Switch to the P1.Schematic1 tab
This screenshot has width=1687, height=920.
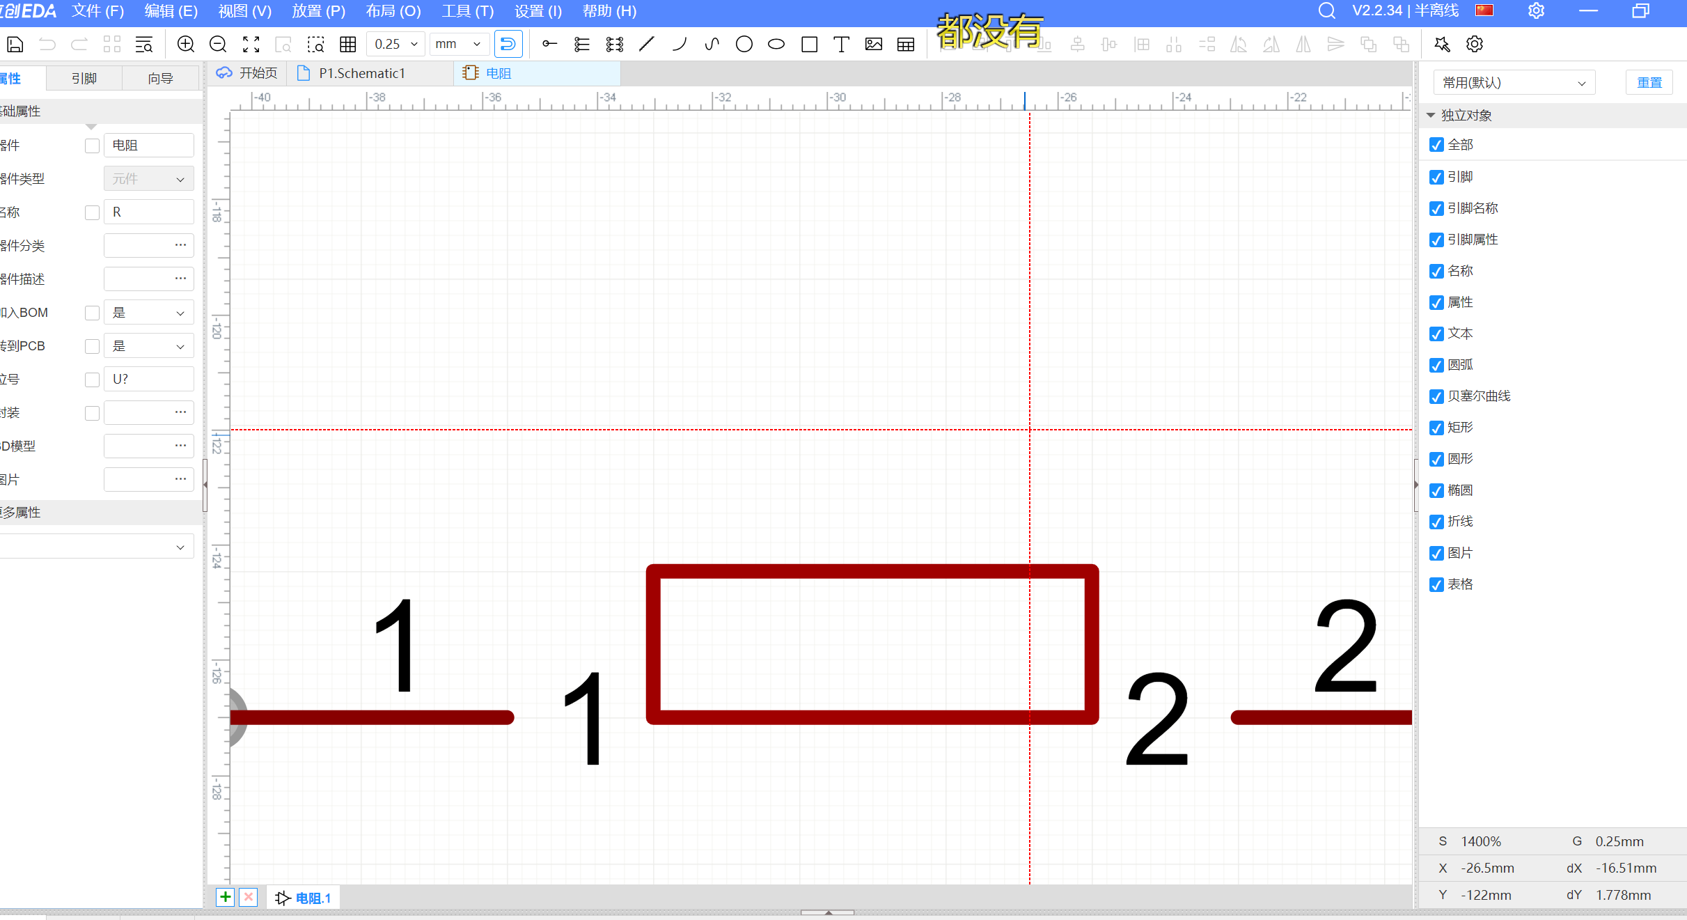[x=361, y=73]
